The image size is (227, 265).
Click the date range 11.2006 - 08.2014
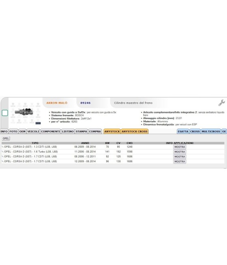click(85, 152)
